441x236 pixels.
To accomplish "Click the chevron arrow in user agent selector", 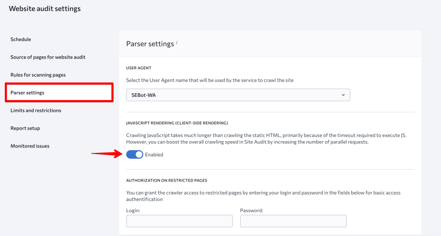I will (343, 95).
